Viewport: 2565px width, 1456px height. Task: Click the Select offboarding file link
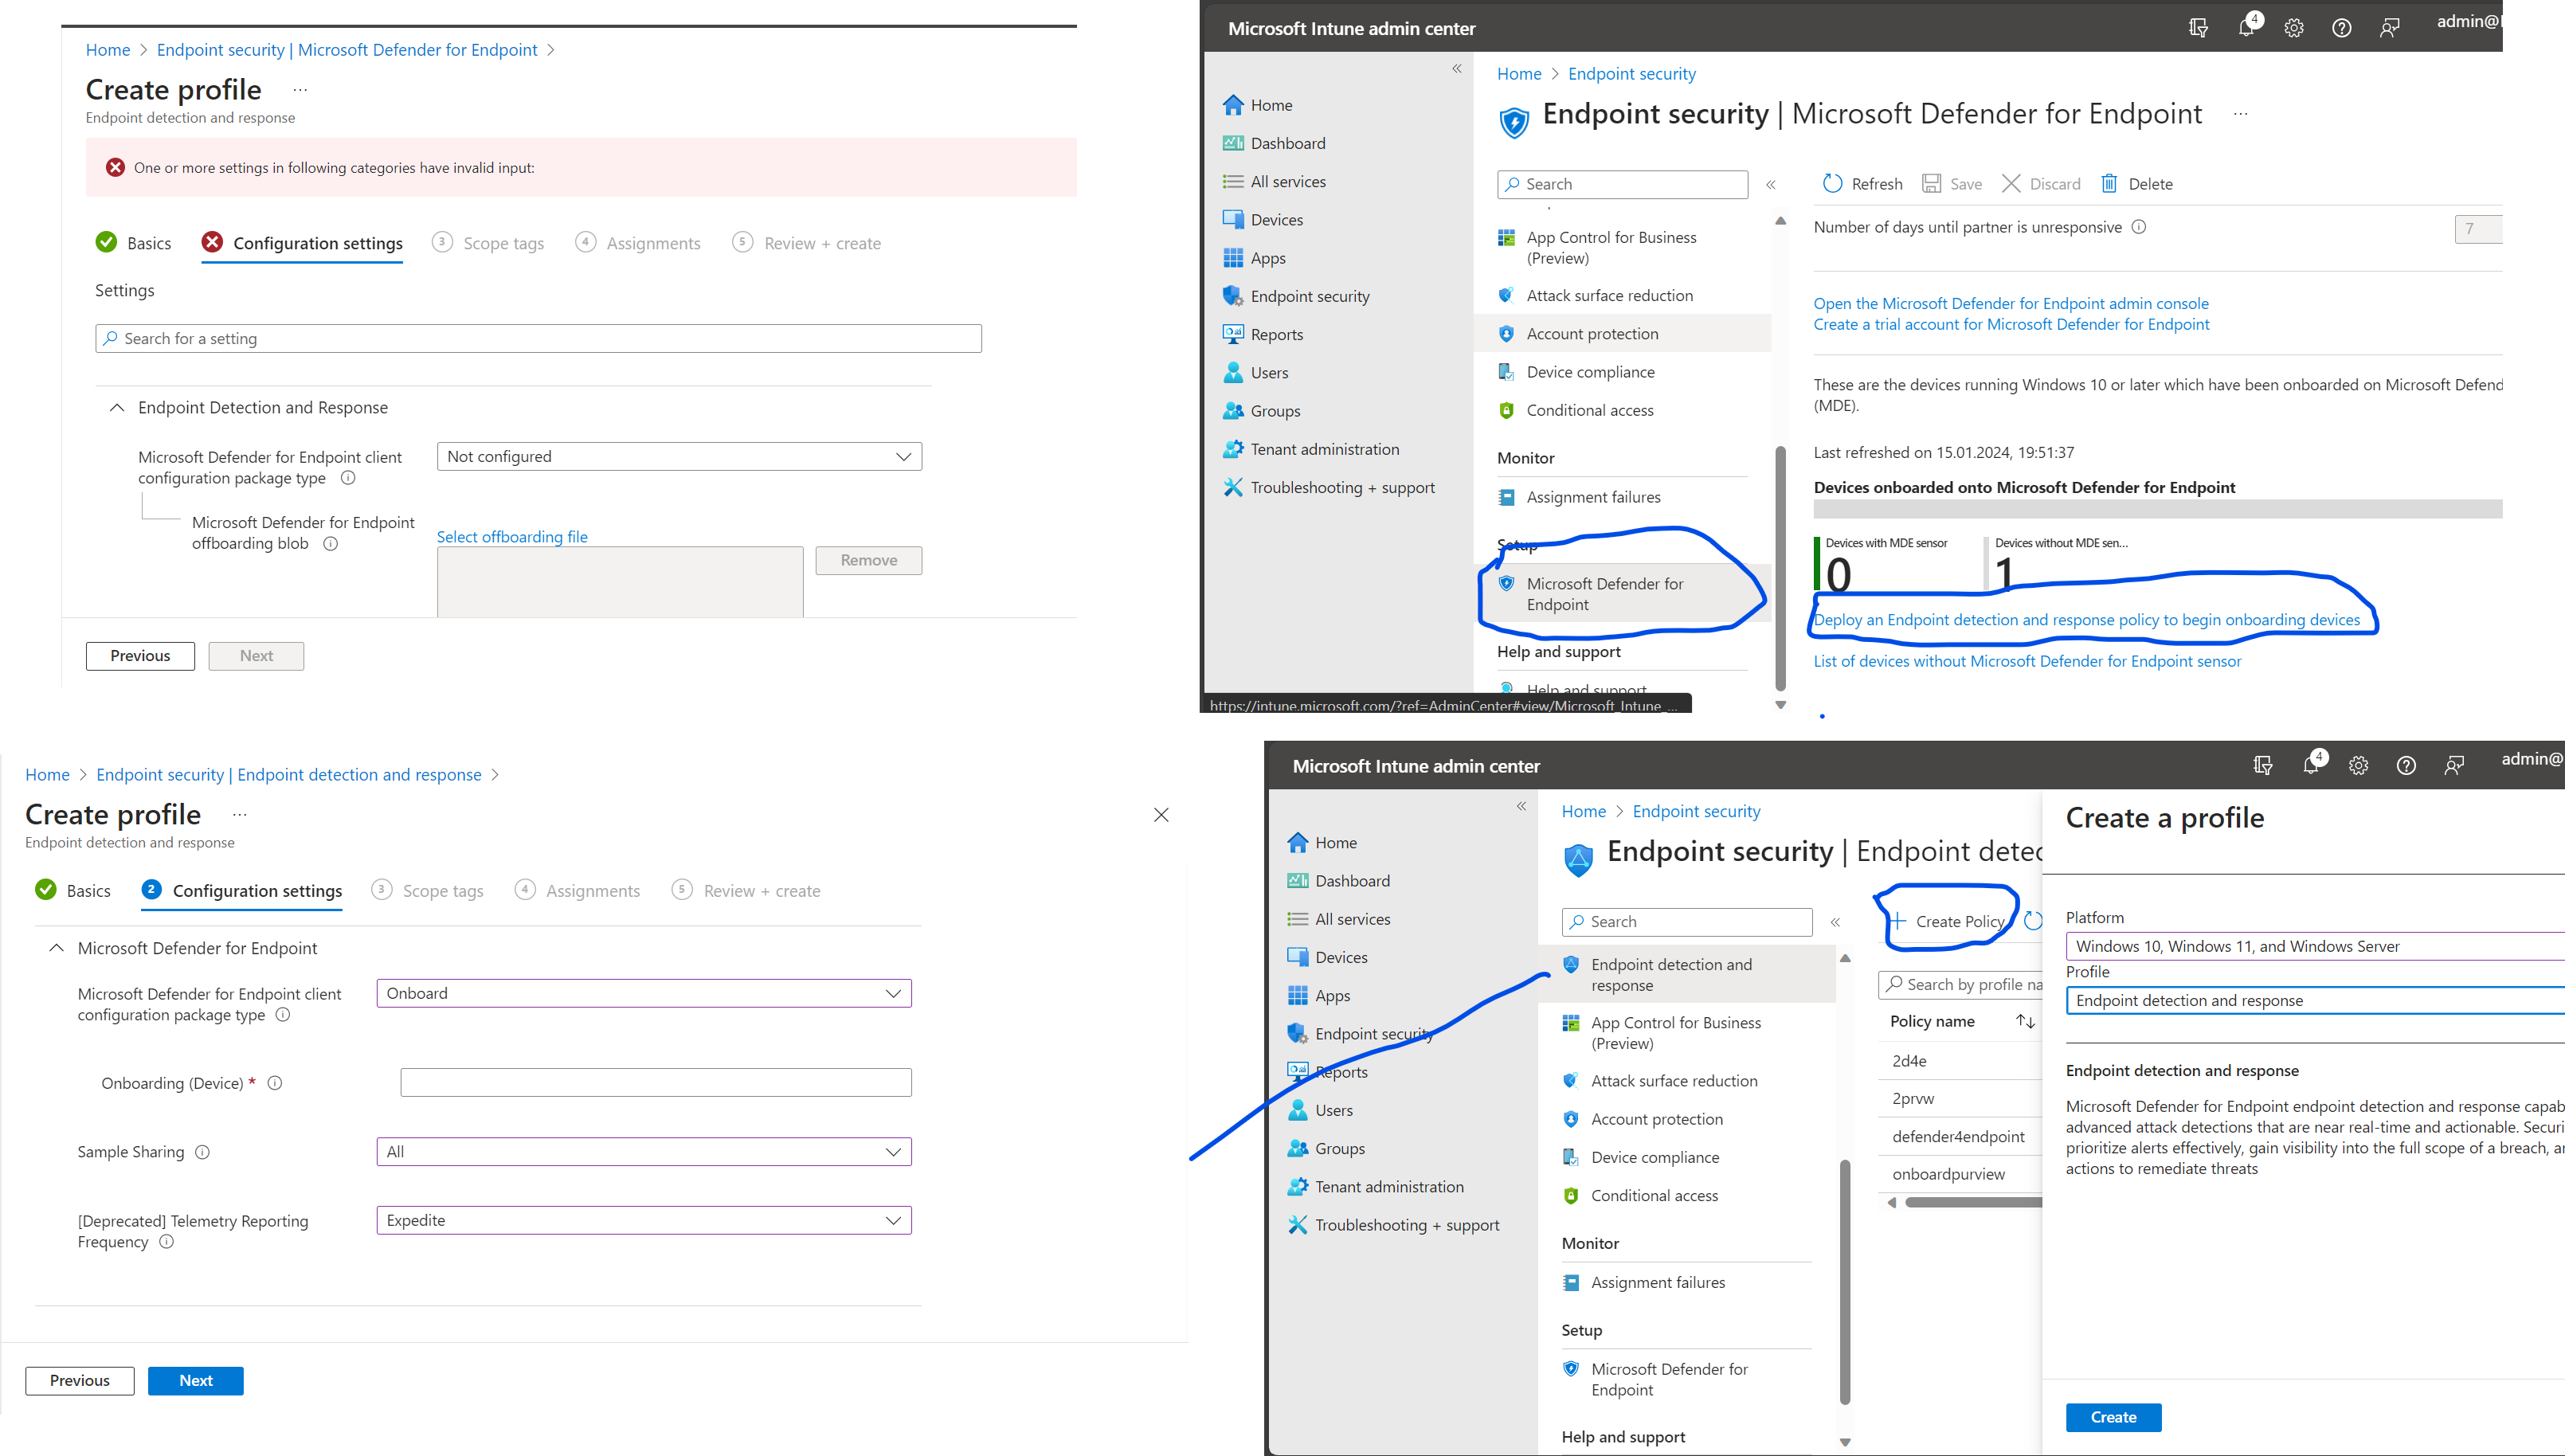[512, 537]
